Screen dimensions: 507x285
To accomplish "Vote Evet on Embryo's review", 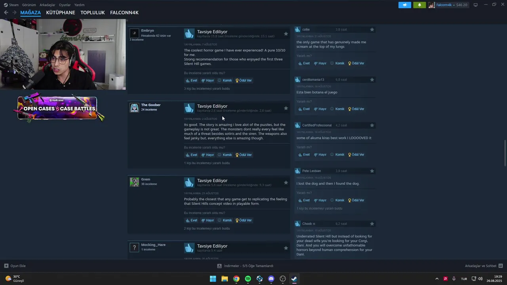I will pos(191,80).
